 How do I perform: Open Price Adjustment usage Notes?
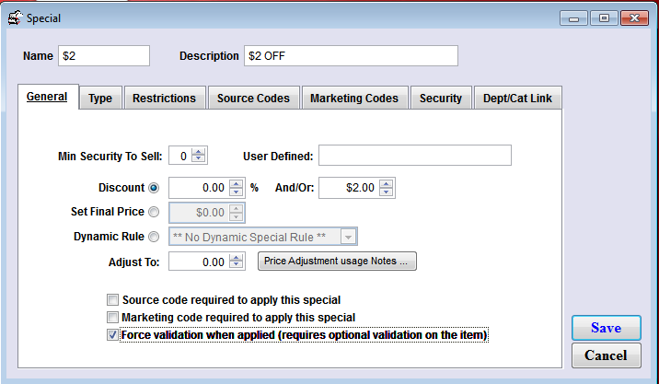(337, 262)
